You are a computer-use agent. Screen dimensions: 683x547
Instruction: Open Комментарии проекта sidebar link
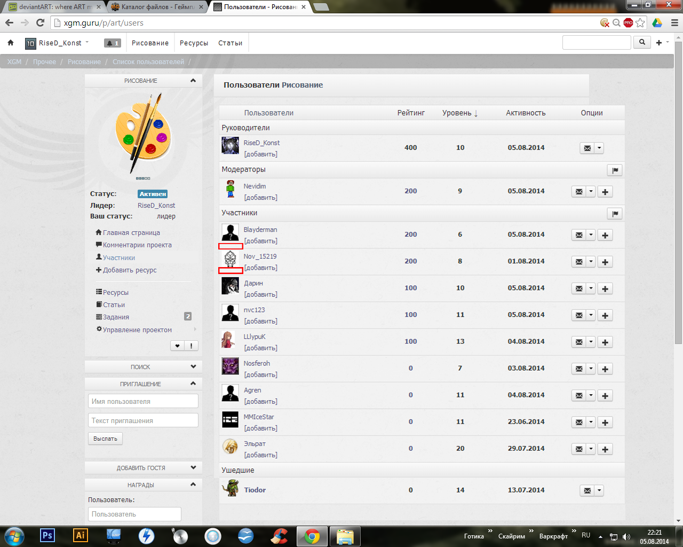[x=137, y=245]
